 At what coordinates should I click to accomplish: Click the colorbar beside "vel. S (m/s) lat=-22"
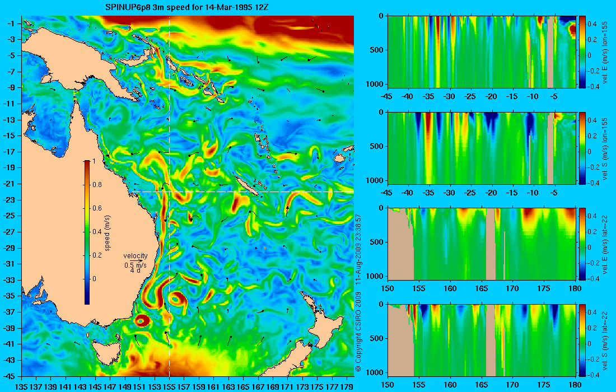click(582, 340)
